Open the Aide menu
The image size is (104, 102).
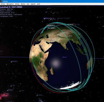pos(38,4)
